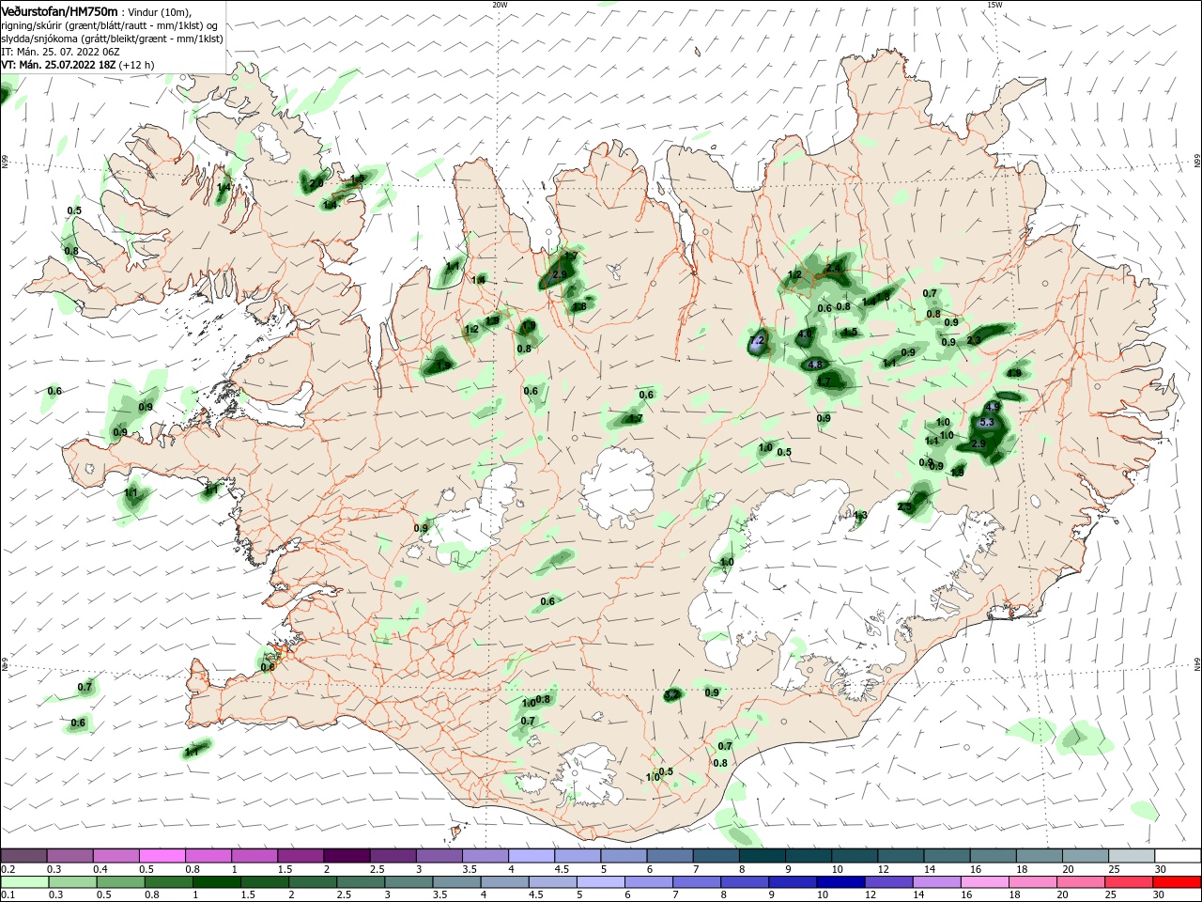Click the white 30 swatch in the legend
The height and width of the screenshot is (902, 1202).
click(1177, 856)
